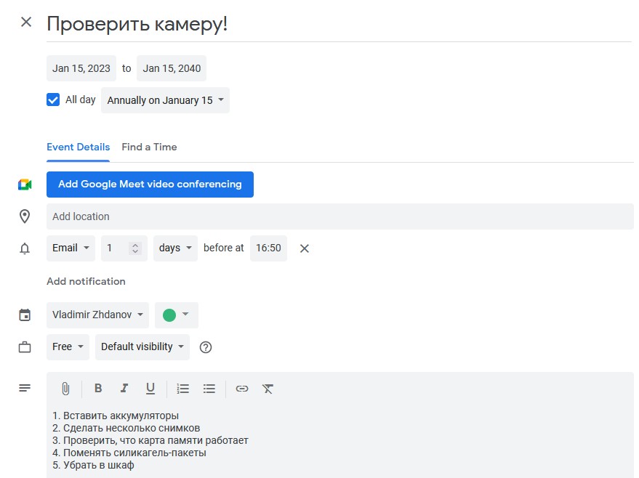
Task: Toggle bold formatting in description
Action: pyautogui.click(x=98, y=389)
